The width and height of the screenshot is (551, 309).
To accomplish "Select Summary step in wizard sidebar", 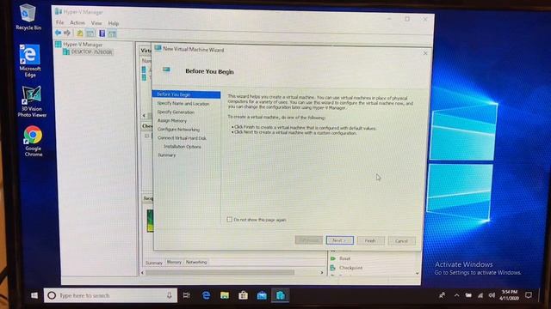I will tap(166, 154).
